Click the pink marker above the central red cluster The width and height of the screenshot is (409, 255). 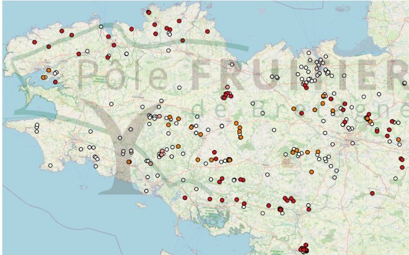pos(227,87)
